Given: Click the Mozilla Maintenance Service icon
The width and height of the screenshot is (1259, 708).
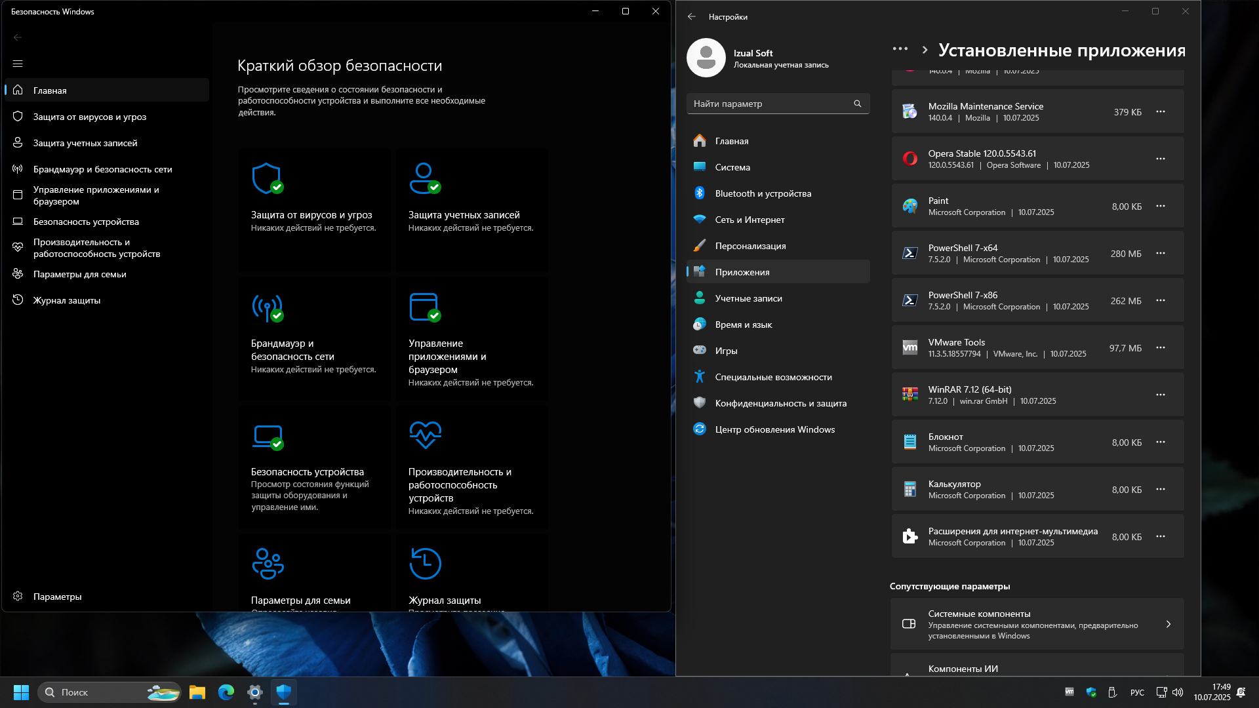Looking at the screenshot, I should pyautogui.click(x=909, y=111).
